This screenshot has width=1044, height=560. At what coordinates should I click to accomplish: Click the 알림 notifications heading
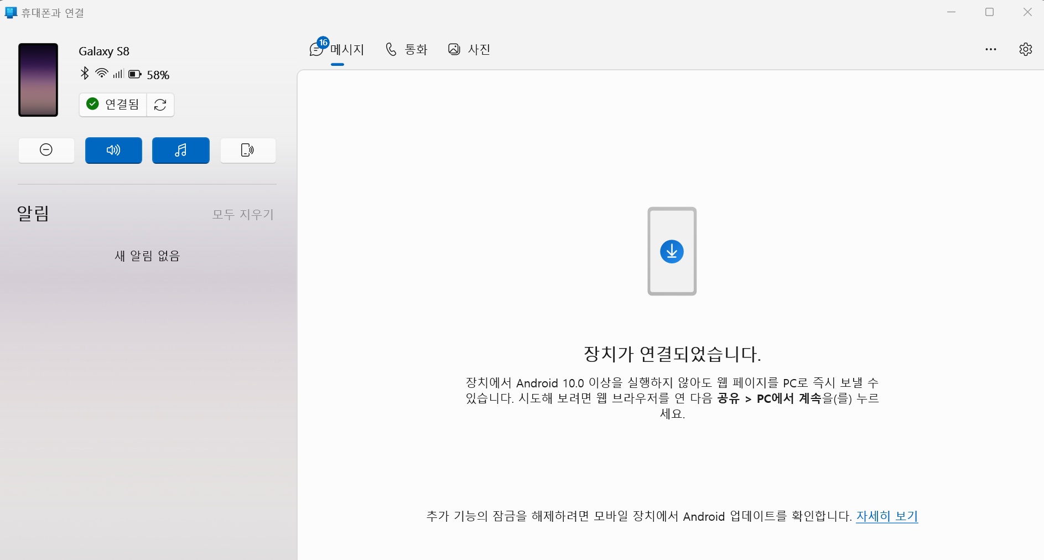33,213
